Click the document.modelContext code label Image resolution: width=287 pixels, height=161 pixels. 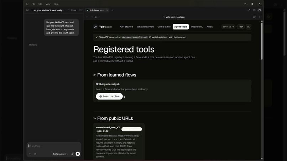coord(135,37)
